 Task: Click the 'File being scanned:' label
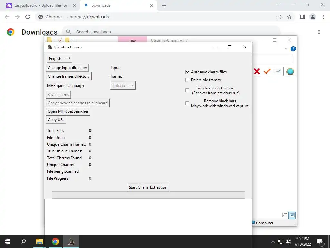tap(63, 171)
